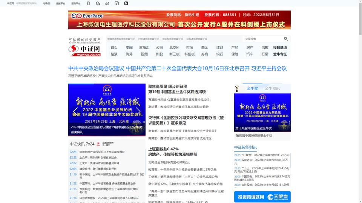Open the 中证快讯 7x24 section heading
362x203 pixels.
(x=82, y=144)
